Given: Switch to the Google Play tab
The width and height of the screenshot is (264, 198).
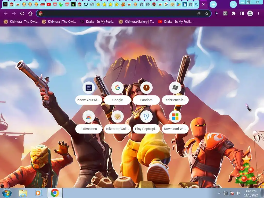Looking at the screenshot, I should pyautogui.click(x=178, y=4).
